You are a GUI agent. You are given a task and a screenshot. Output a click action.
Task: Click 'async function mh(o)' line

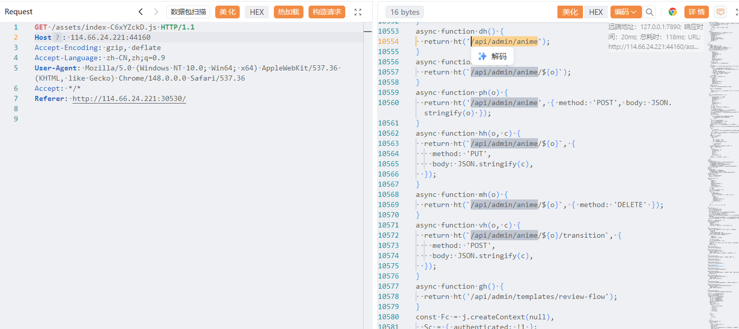click(x=462, y=194)
